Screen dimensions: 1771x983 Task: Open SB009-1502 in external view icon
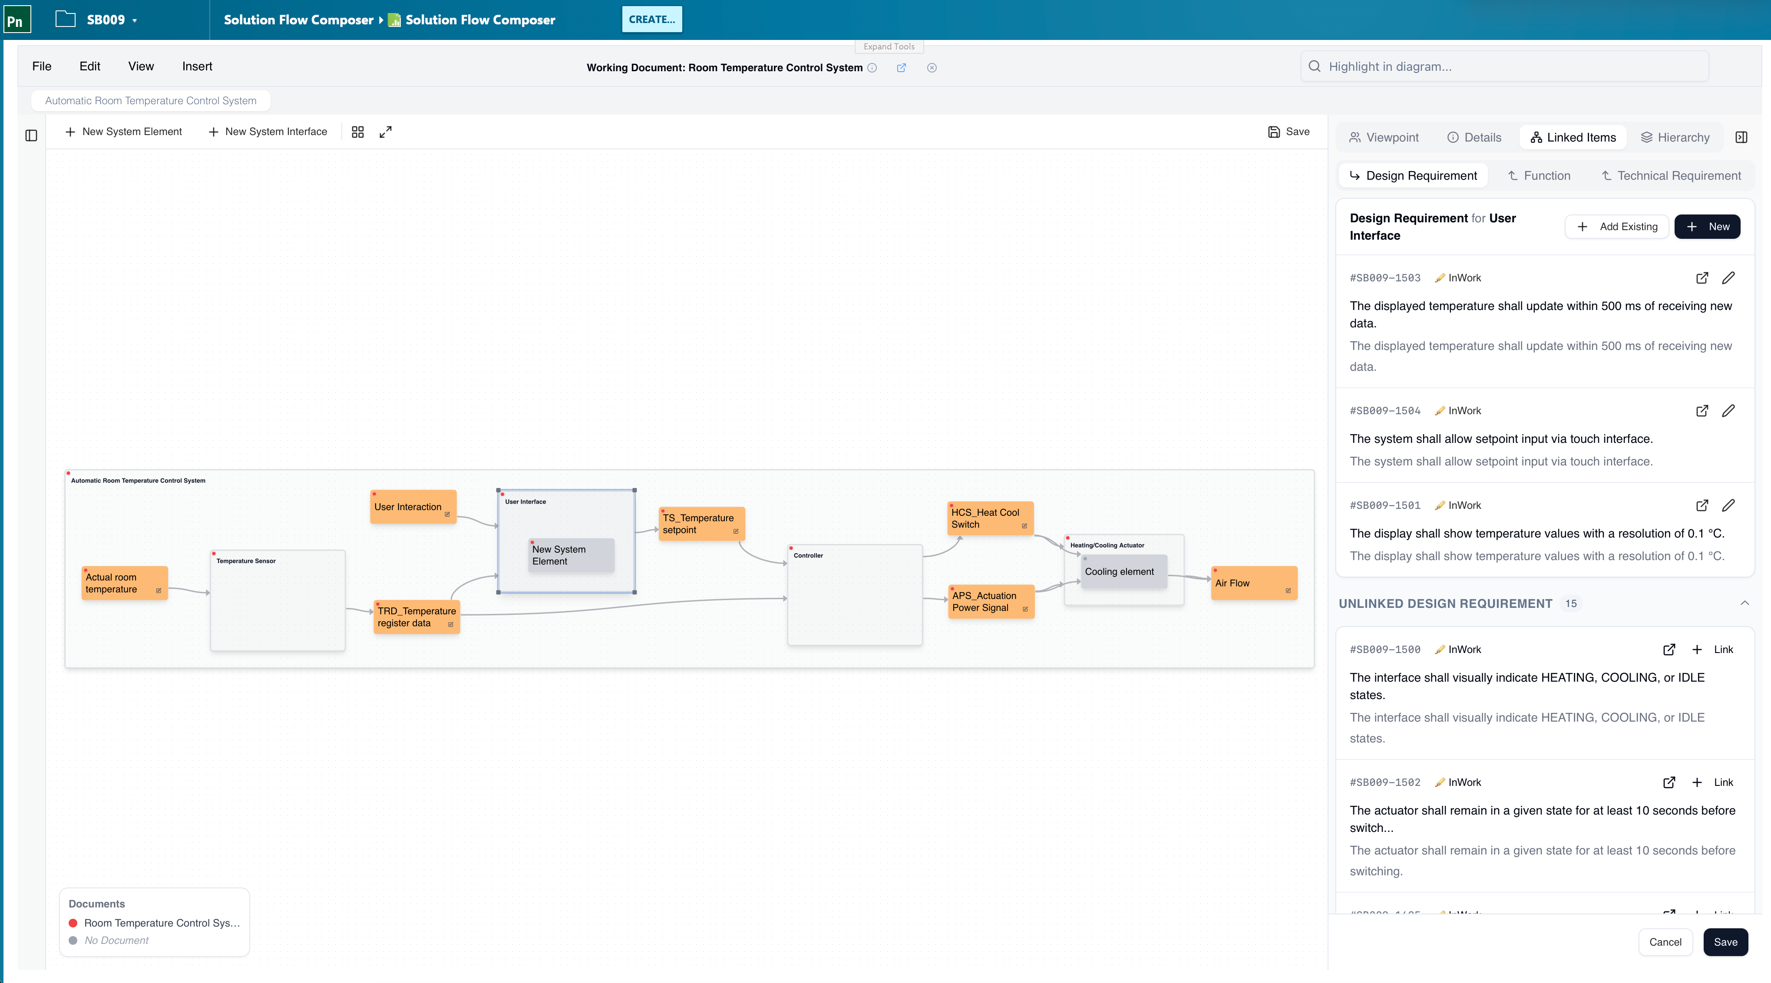(1669, 782)
